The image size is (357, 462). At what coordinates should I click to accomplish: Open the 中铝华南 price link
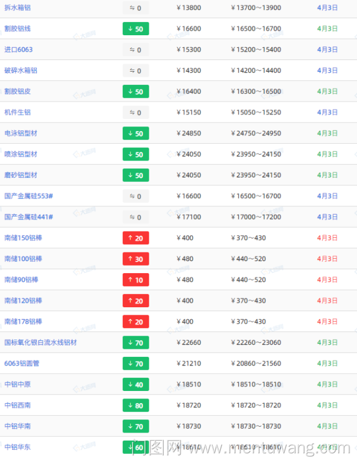[x=17, y=426]
